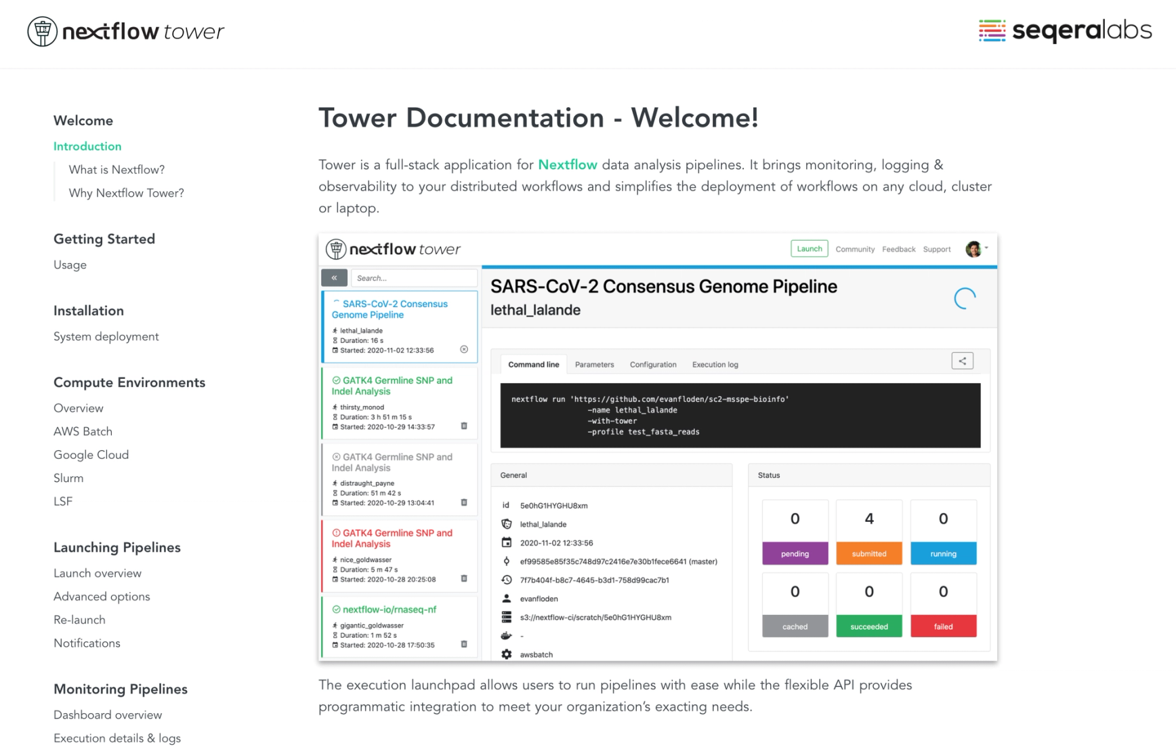Go to the LSF page

(x=63, y=502)
